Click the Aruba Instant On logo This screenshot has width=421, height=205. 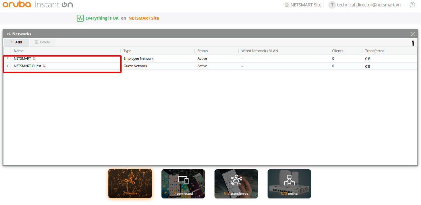pos(38,5)
